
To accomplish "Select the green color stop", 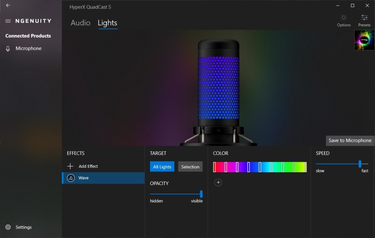I will tap(294, 167).
